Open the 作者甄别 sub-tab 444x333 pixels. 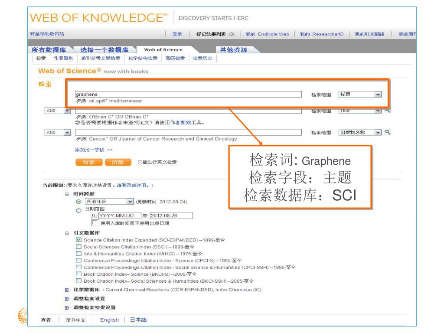click(x=64, y=58)
